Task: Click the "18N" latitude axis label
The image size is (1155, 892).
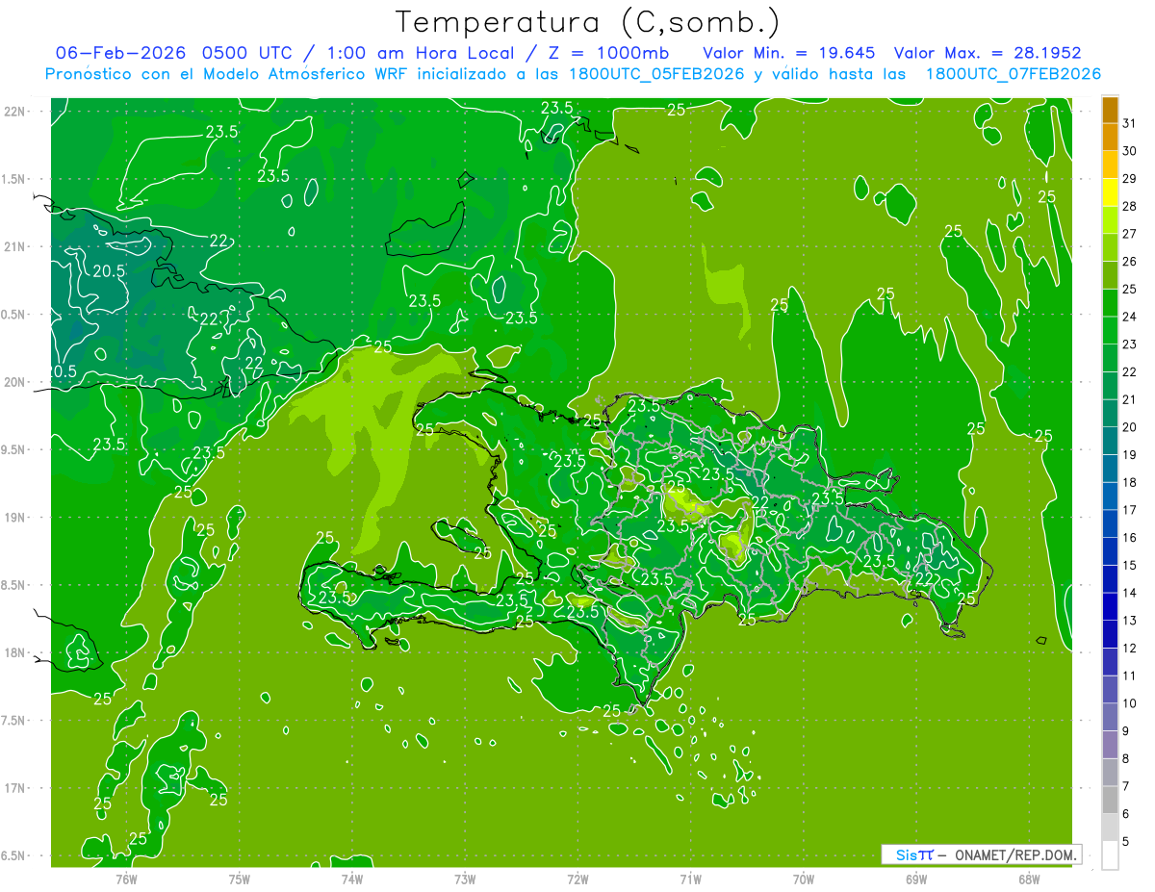Action: 15,653
